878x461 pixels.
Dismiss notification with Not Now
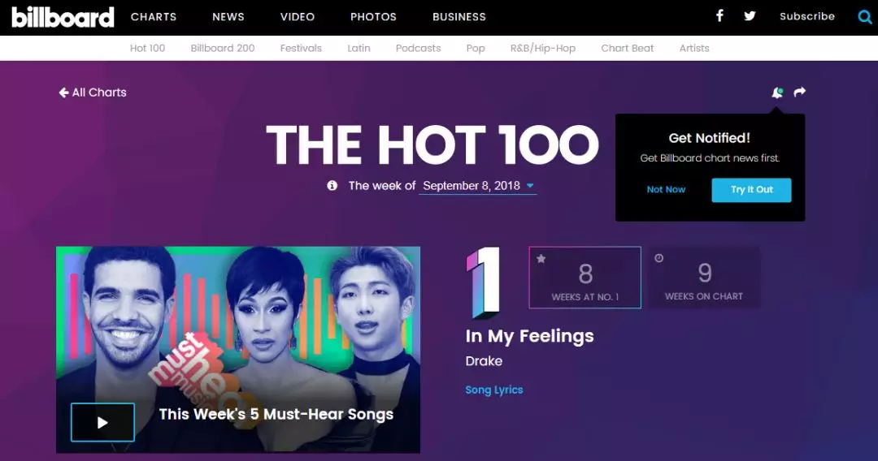pos(666,189)
